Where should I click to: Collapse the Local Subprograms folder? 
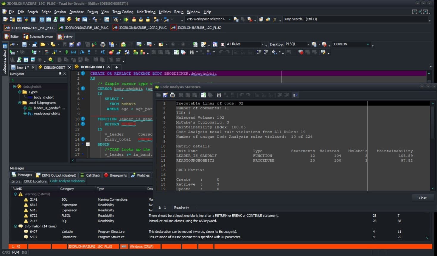pyautogui.click(x=19, y=103)
